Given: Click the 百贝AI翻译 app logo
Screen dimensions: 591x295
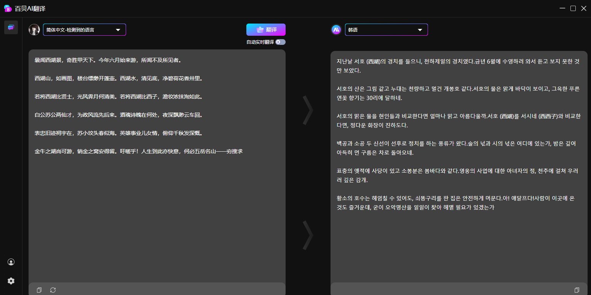Looking at the screenshot, I should pos(8,8).
